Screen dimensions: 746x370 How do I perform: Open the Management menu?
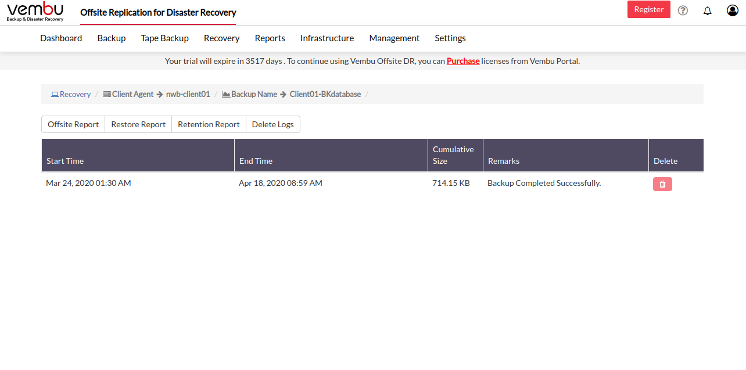[394, 38]
